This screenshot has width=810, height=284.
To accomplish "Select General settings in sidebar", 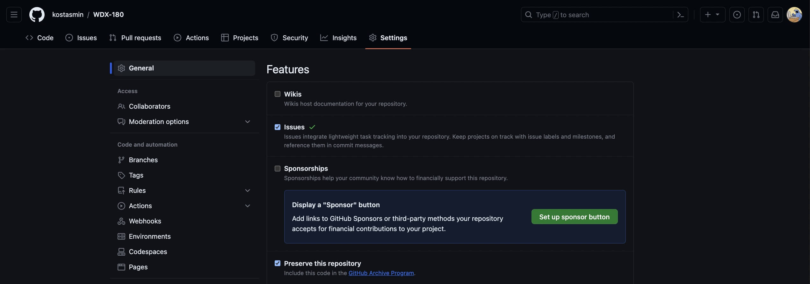I will tap(184, 68).
